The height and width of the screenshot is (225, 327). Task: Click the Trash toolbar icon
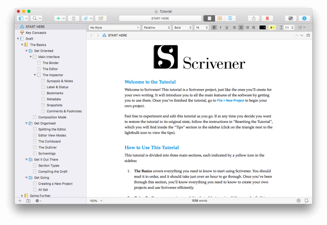pos(74,18)
